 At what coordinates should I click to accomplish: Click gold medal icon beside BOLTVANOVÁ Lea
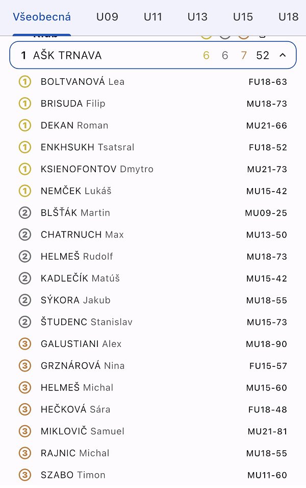pyautogui.click(x=24, y=82)
